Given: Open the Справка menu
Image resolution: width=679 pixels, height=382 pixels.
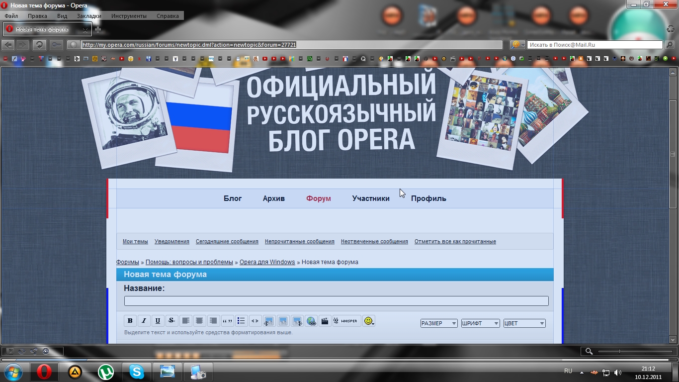Looking at the screenshot, I should coord(168,16).
